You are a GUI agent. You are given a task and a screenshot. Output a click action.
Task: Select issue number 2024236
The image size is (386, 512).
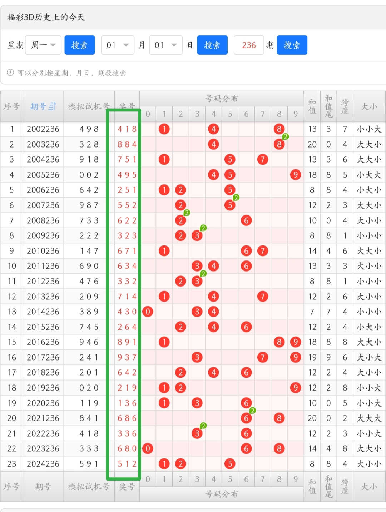pos(43,464)
